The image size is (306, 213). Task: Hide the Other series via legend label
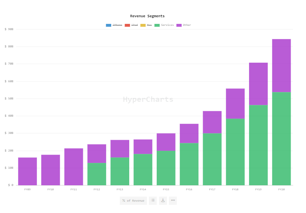187,25
